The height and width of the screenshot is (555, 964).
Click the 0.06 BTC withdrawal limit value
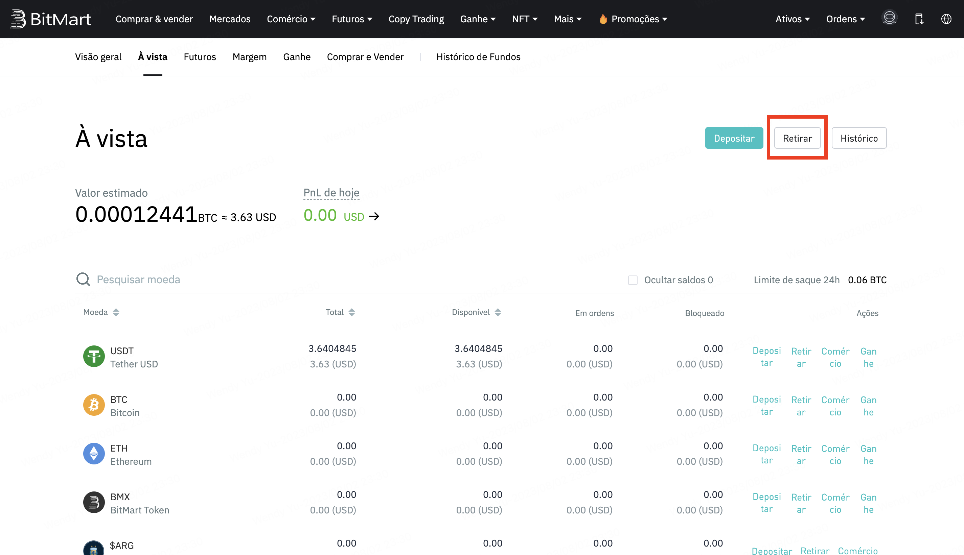point(867,280)
